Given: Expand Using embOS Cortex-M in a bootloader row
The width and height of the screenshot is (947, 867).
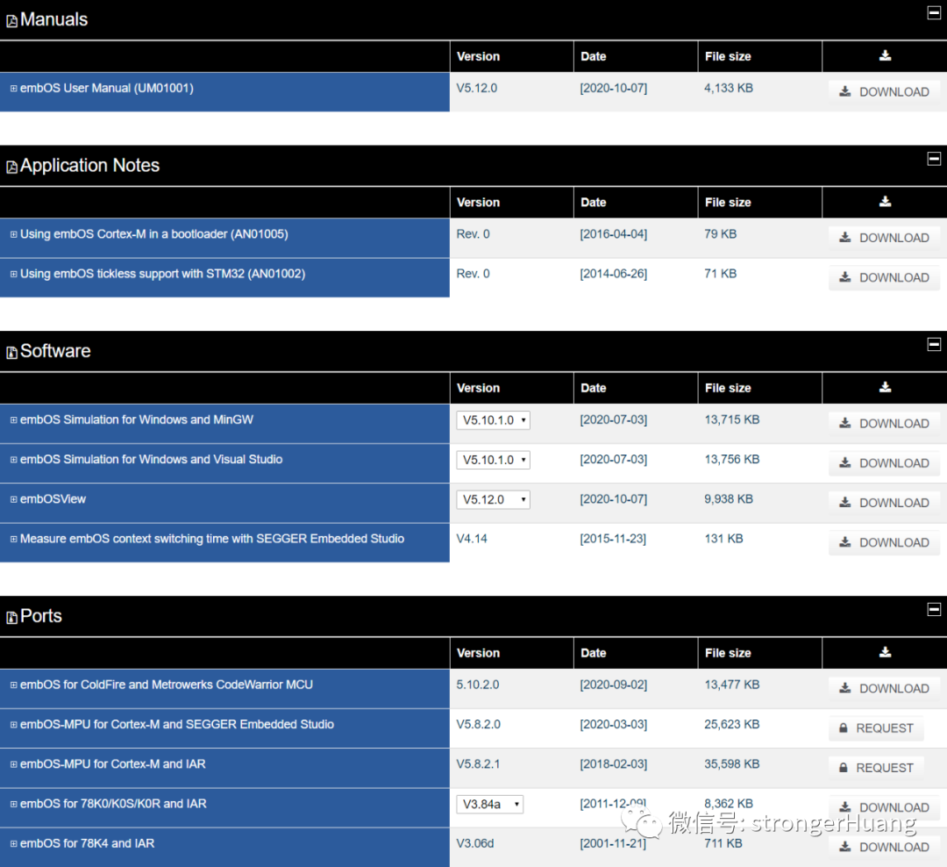Looking at the screenshot, I should coord(13,234).
